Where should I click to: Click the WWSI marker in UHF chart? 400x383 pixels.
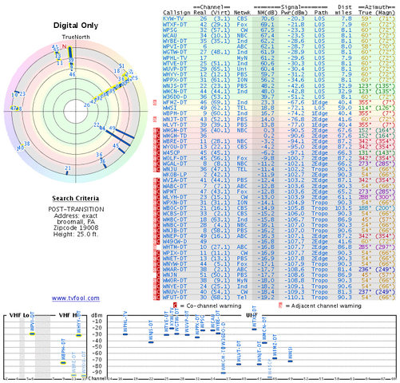click(291, 361)
